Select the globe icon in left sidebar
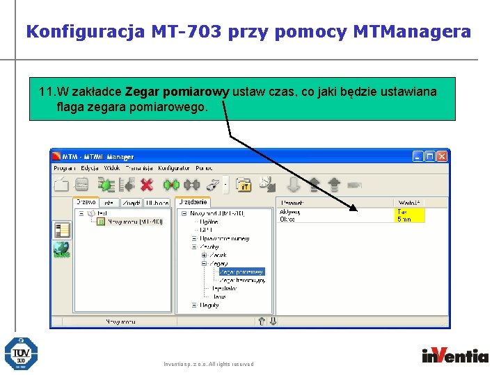501x375 pixels. [x=62, y=250]
